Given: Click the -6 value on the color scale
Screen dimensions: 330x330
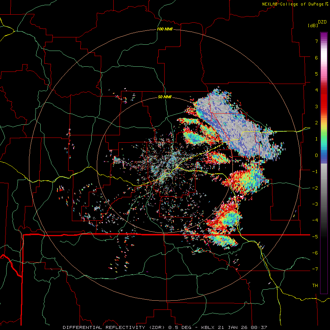Looking at the screenshot, I should click(315, 253).
